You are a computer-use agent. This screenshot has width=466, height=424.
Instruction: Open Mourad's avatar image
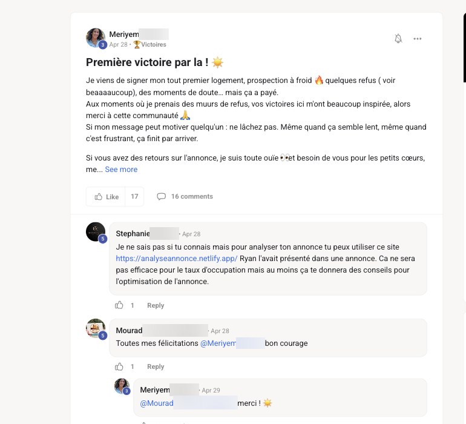[96, 328]
